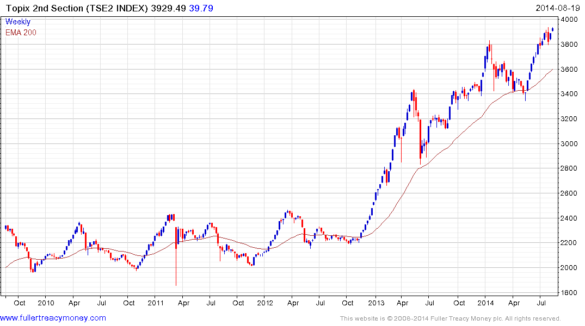Screen dimensions: 585x326
Task: Click the 2012 year label on time axis
Action: pos(265,303)
